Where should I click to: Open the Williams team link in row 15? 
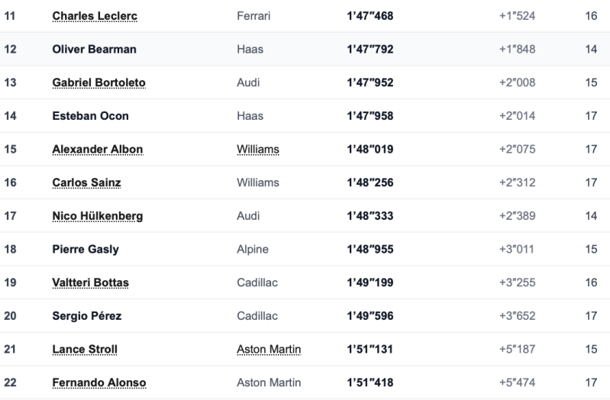tap(258, 150)
